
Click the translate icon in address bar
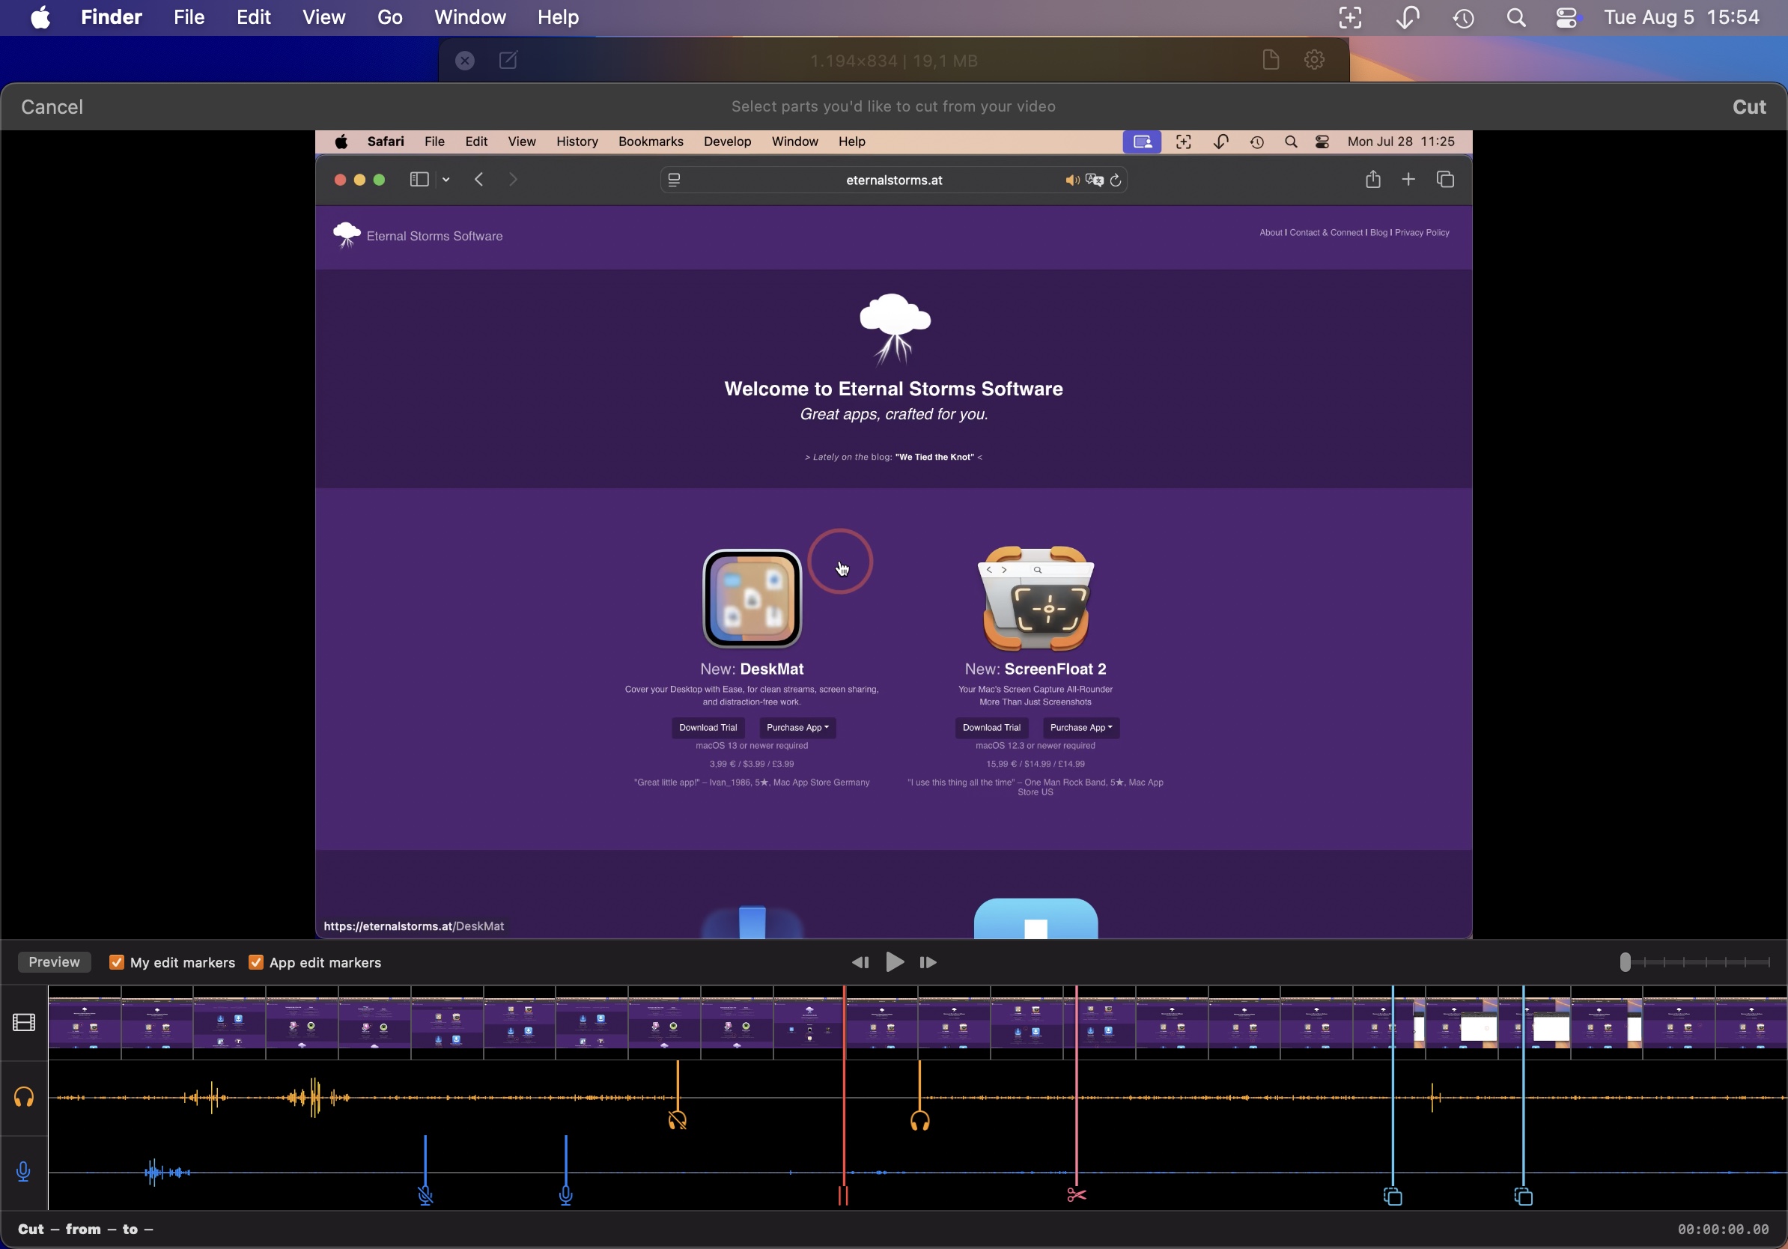(1094, 180)
